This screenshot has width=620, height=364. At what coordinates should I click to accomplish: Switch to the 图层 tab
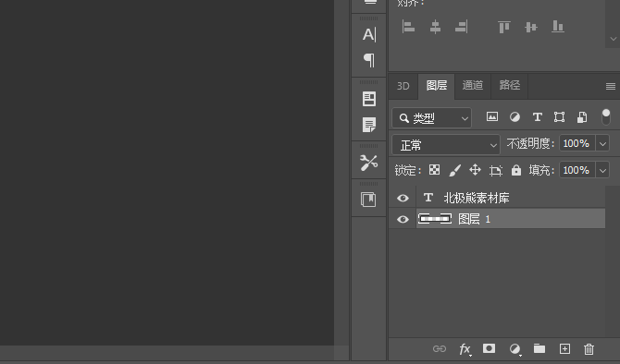click(437, 85)
